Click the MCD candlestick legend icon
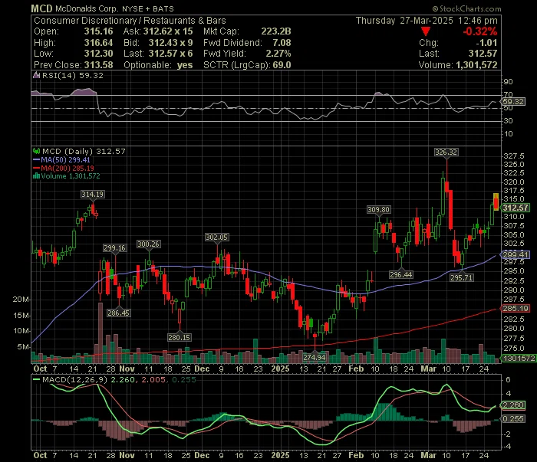 [36, 151]
